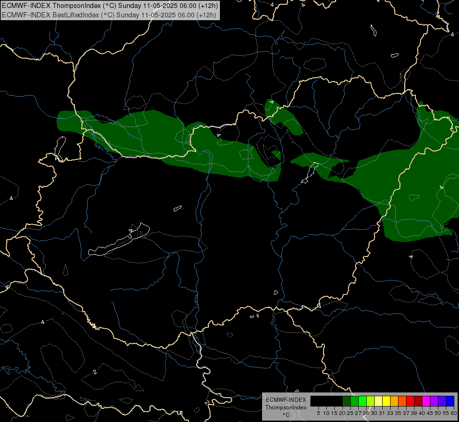Select the orange 33–35 legend swatch
Screen dimensions: 459x422
click(394, 401)
